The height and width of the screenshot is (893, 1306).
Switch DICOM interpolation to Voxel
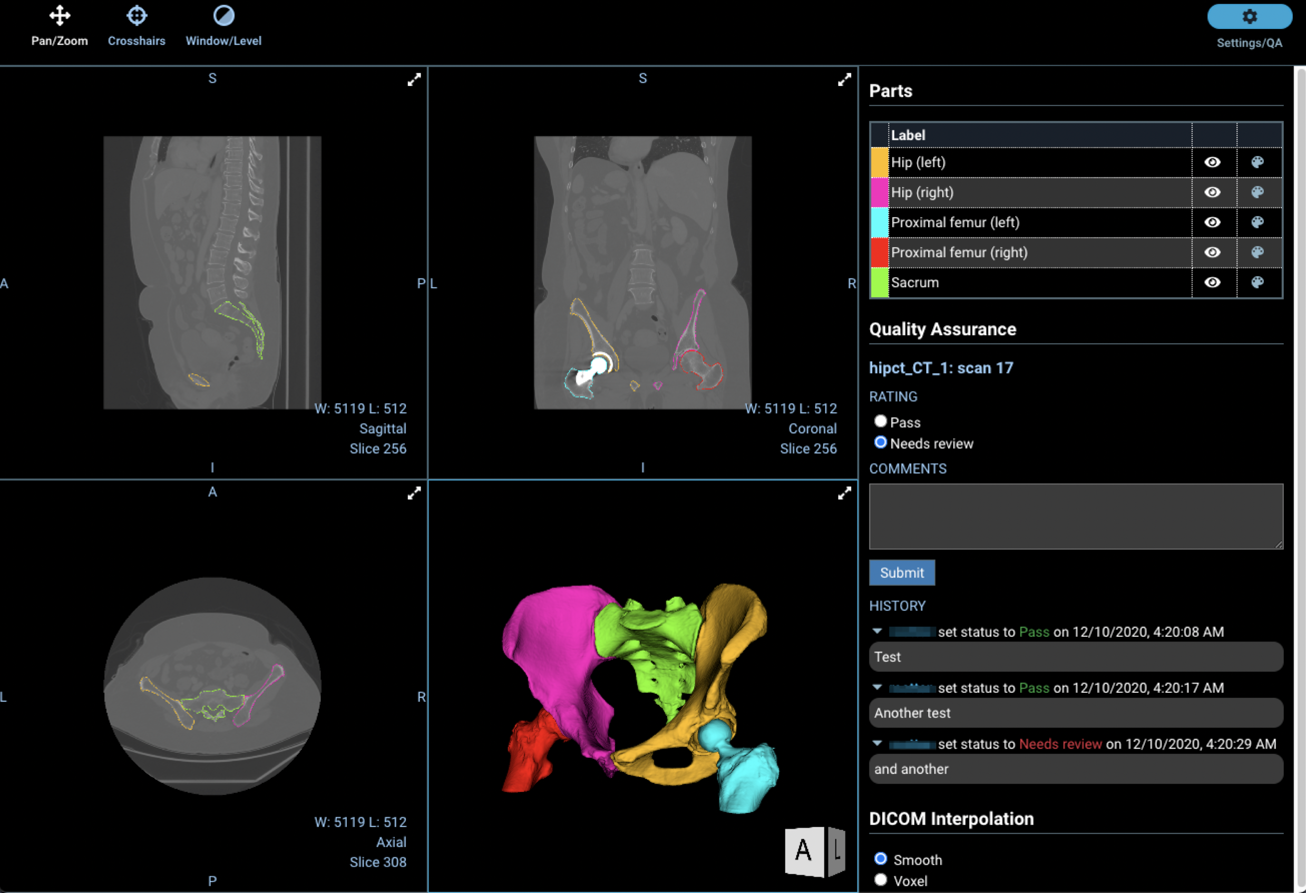coord(881,879)
